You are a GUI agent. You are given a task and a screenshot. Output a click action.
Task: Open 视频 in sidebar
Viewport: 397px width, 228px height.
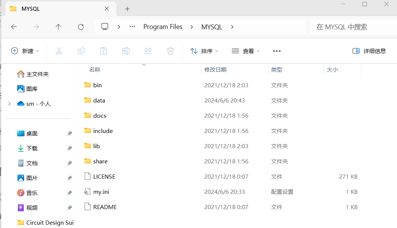coord(27,208)
